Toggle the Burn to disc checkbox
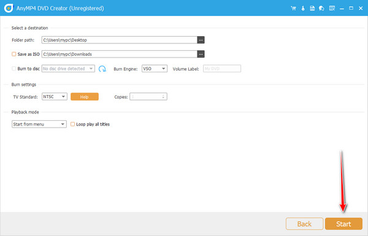The width and height of the screenshot is (368, 236). click(14, 69)
